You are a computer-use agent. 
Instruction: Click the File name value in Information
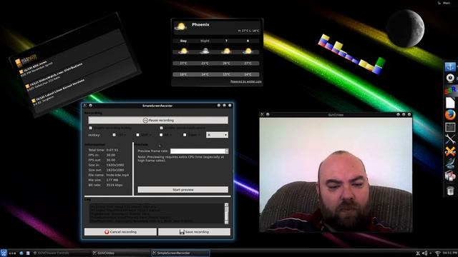click(x=117, y=175)
